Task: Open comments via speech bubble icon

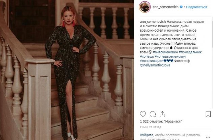Action: click(x=153, y=114)
